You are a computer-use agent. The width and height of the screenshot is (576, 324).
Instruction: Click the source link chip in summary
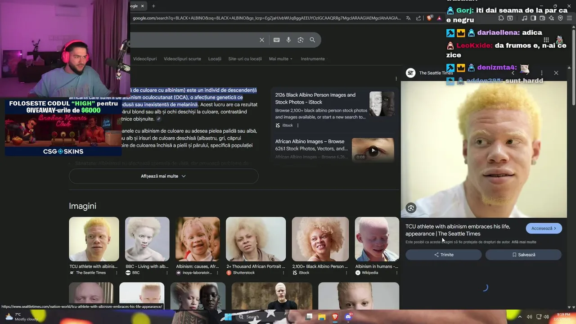[158, 119]
